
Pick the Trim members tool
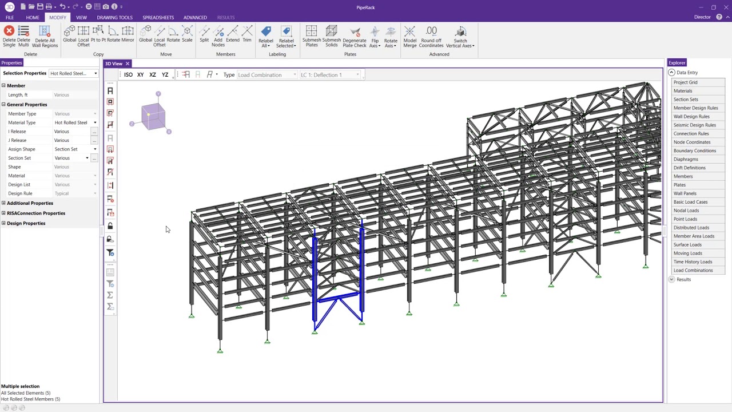247,34
